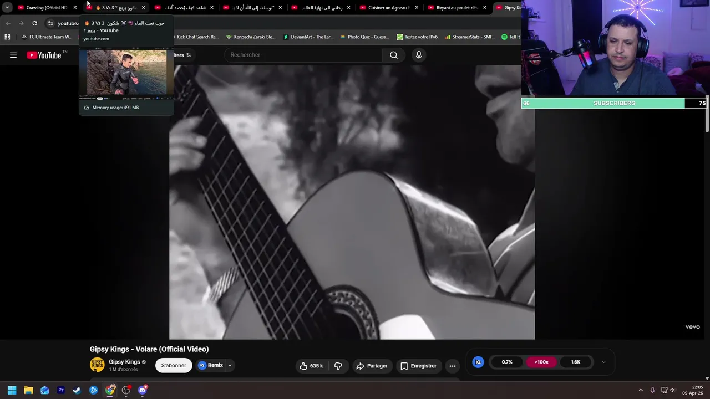Click the '>100x' red stat pill
The image size is (710, 399).
pos(541,362)
